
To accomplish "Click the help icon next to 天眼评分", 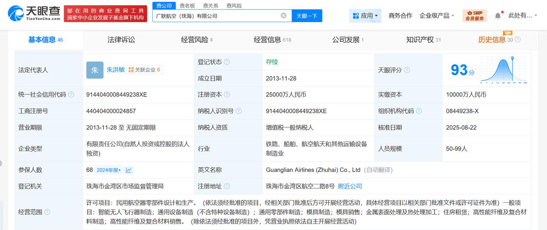I will point(407,70).
